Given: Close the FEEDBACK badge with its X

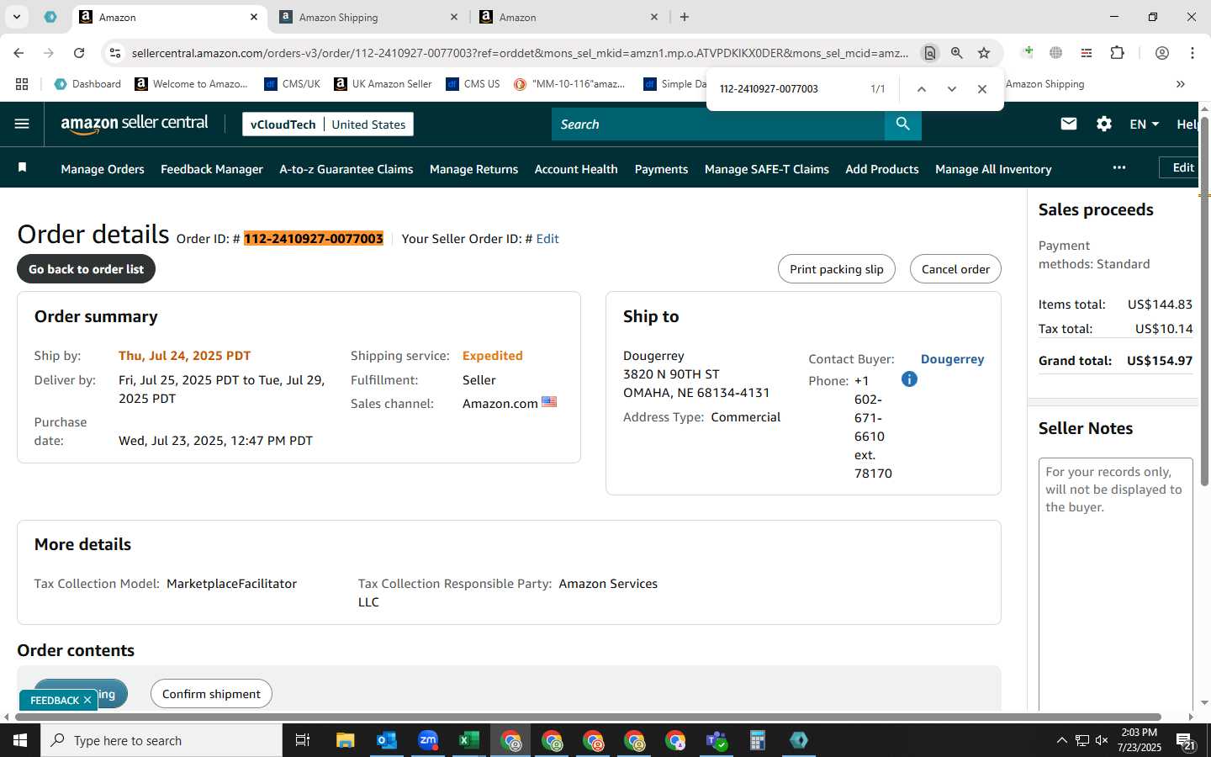Looking at the screenshot, I should click(87, 700).
